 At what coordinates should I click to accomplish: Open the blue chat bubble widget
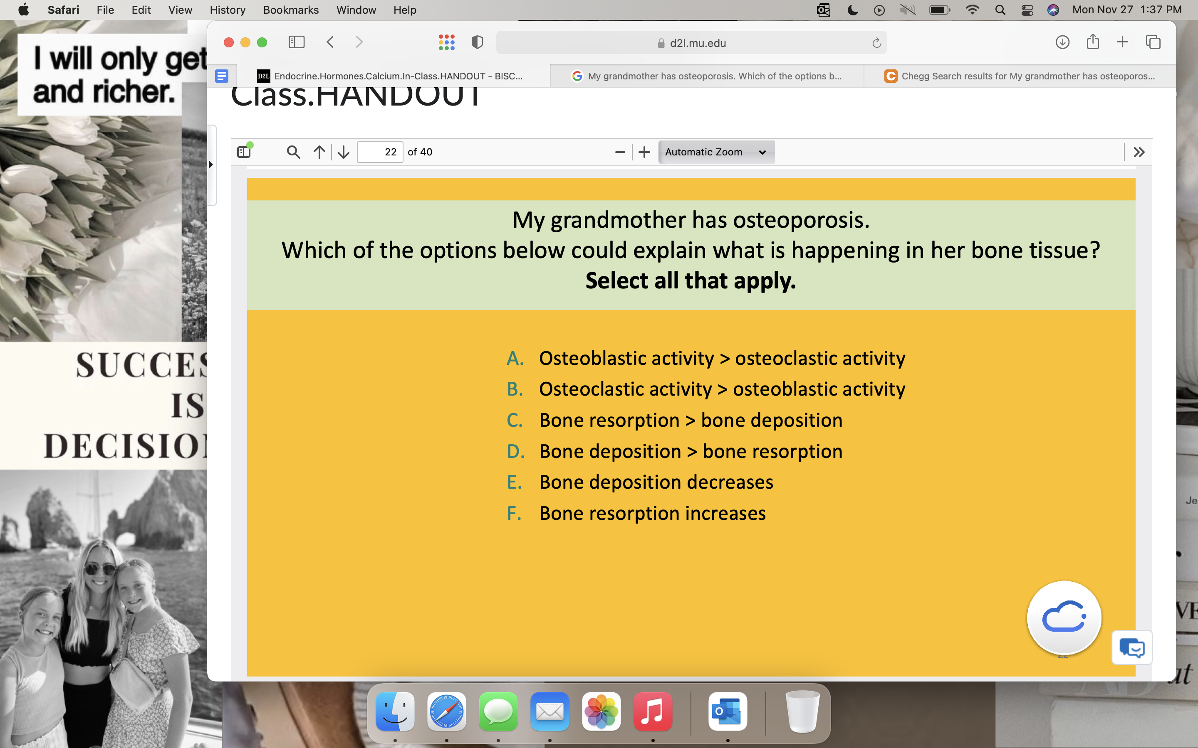[x=1132, y=647]
